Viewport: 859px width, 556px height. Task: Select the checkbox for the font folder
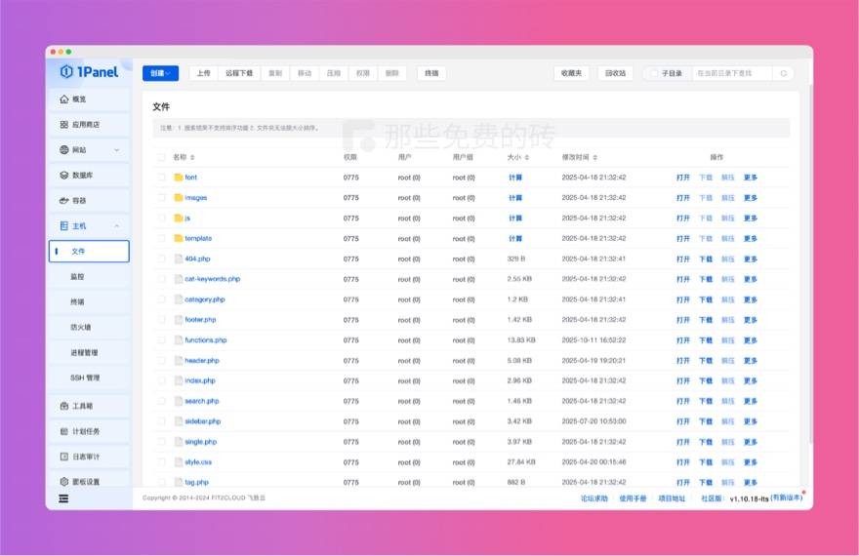point(161,178)
